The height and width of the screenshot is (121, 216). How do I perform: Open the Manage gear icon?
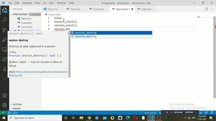[x=4, y=105]
